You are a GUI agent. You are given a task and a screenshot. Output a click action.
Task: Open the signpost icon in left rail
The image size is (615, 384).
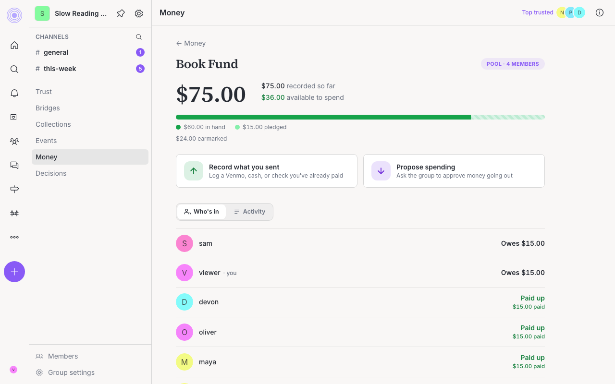pos(14,189)
